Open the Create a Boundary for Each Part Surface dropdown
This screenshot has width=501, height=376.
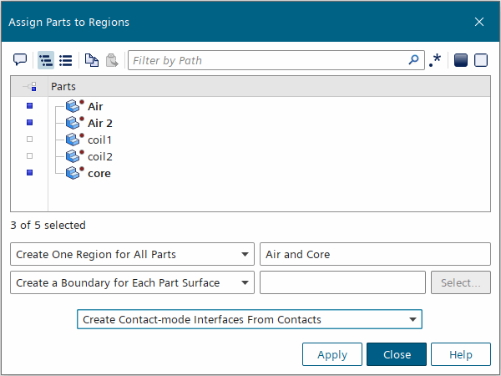pos(132,282)
